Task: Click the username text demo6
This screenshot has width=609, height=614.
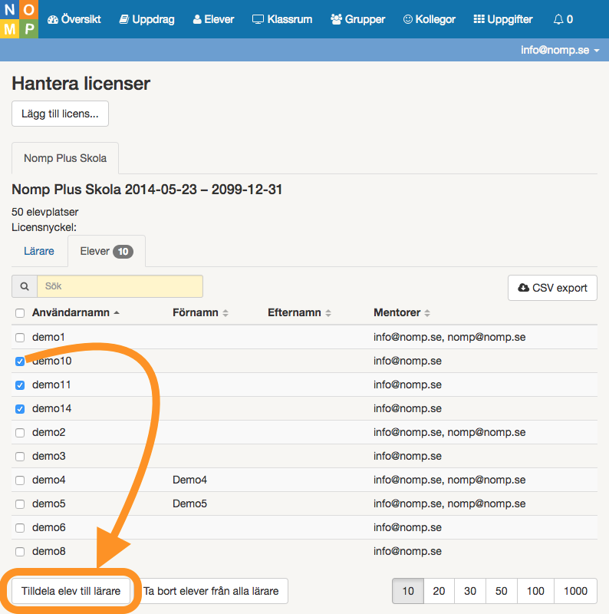Action: click(x=48, y=527)
